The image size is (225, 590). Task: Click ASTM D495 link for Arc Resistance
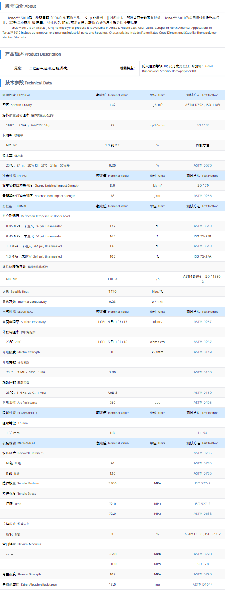202,403
